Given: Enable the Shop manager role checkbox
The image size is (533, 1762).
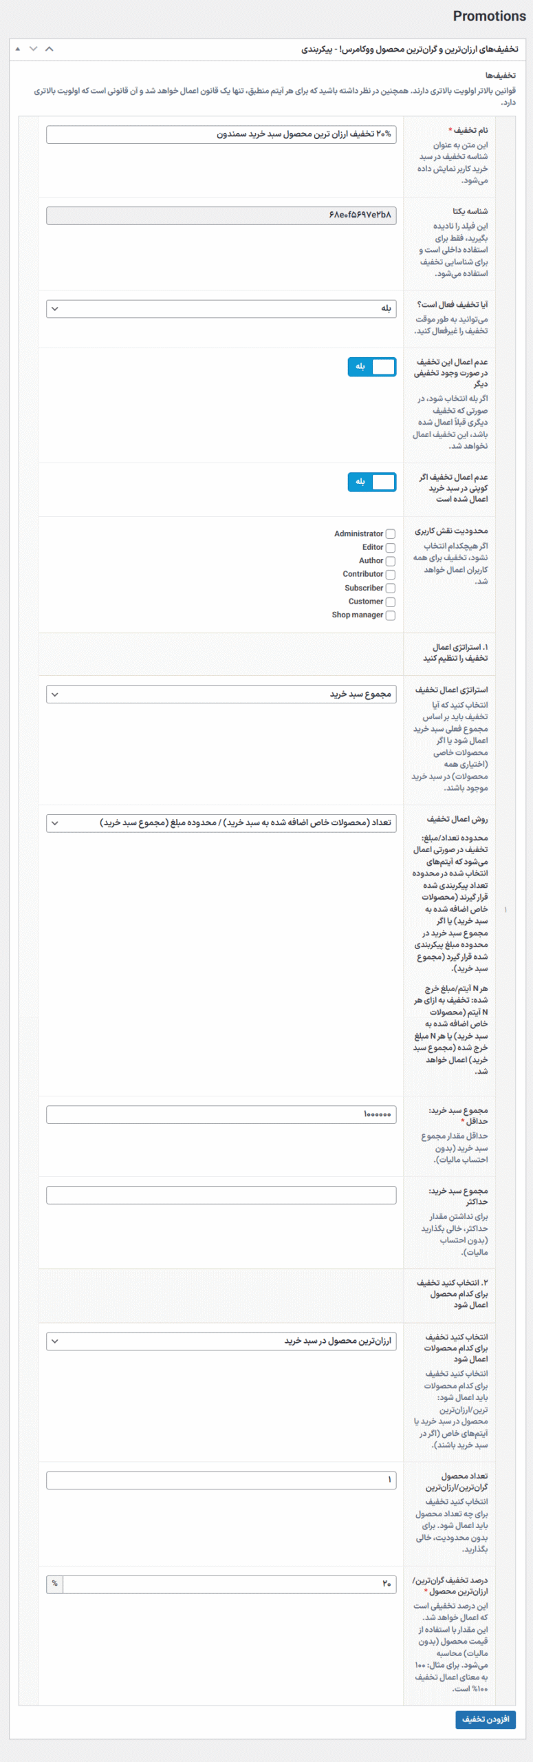Looking at the screenshot, I should 391,615.
